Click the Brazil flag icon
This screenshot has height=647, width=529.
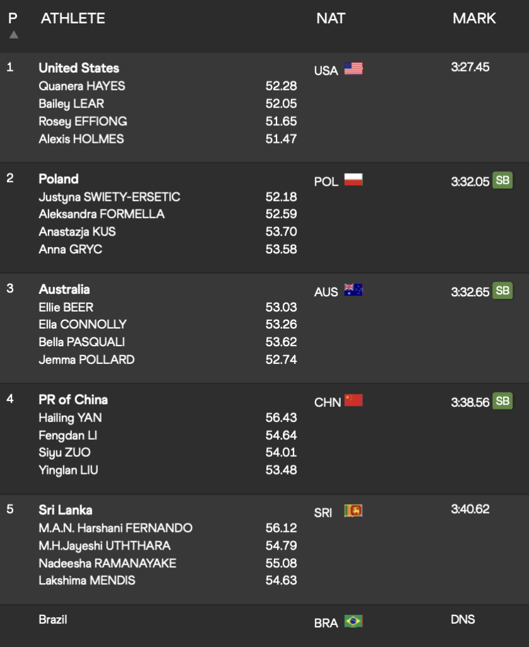pyautogui.click(x=354, y=621)
